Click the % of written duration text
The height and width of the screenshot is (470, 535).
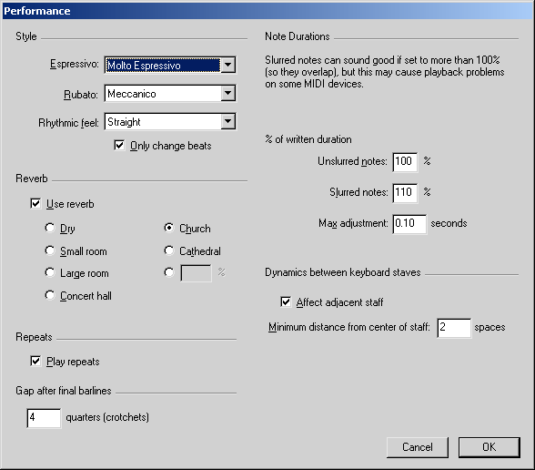(x=308, y=139)
